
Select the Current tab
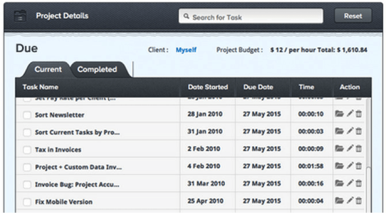(x=48, y=69)
